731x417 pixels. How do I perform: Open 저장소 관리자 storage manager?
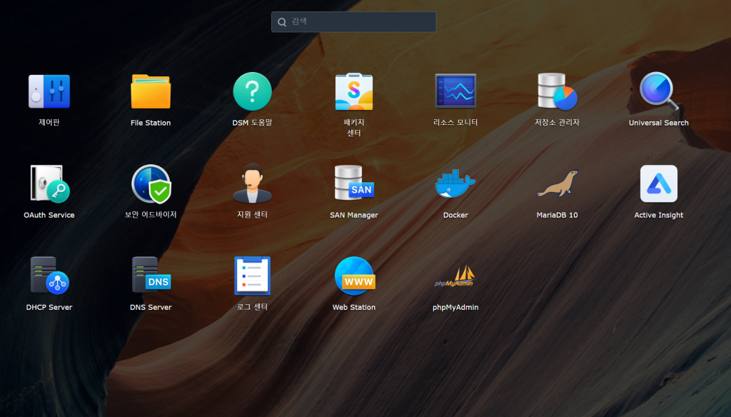coord(557,92)
